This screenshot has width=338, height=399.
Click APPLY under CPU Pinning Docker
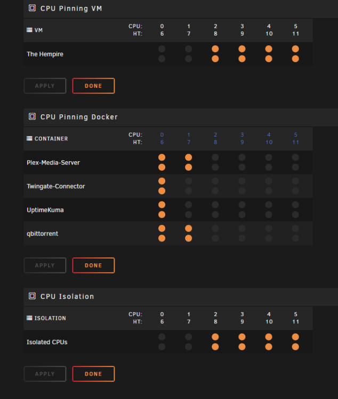(x=45, y=265)
